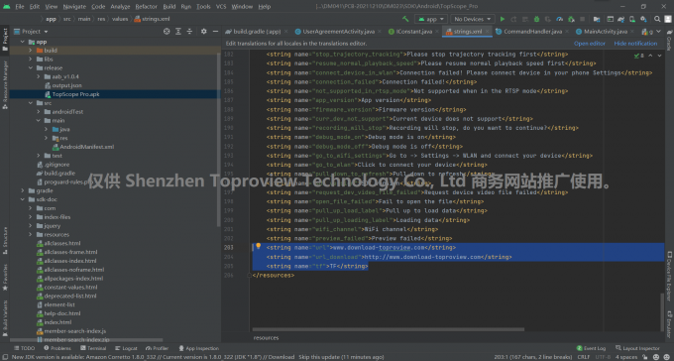674x361 pixels.
Task: Toggle the Resource Manager side panel
Action: [5, 84]
